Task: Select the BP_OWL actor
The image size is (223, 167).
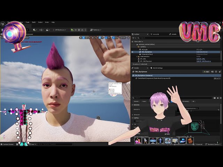Action: [143, 59]
